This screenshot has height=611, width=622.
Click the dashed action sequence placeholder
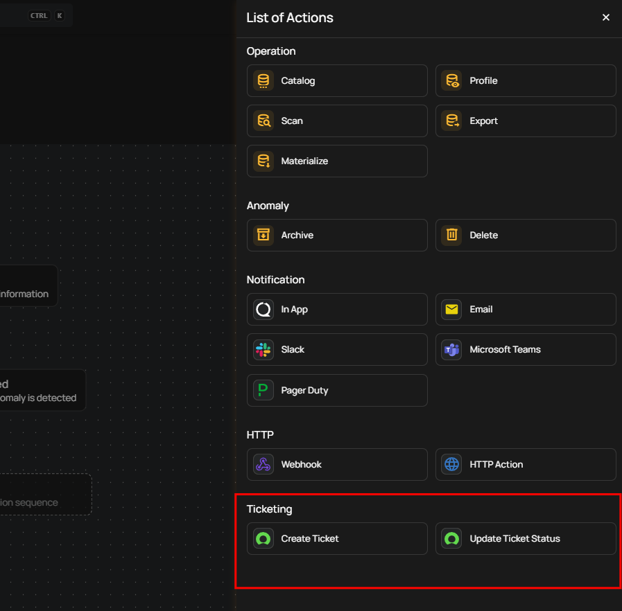[x=42, y=495]
